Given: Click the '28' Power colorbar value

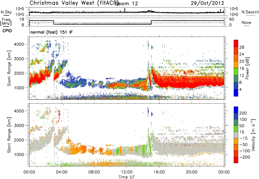Looking at the screenshot, I should pos(242,47).
